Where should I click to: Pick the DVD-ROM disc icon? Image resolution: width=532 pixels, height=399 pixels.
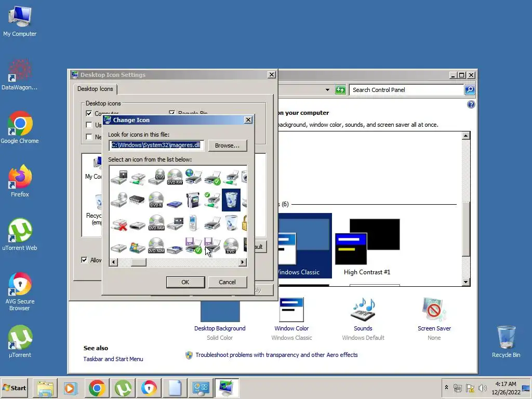click(x=156, y=246)
